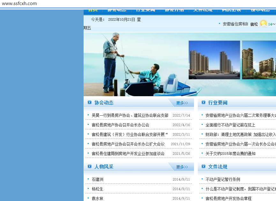Click the weather sun icon beside 宿松
276x201 pixels.
click(263, 24)
